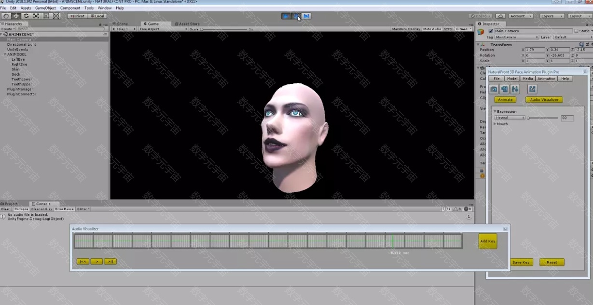This screenshot has width=593, height=305.
Task: Click the camera icon in NaturalFront plugin
Action: click(494, 89)
